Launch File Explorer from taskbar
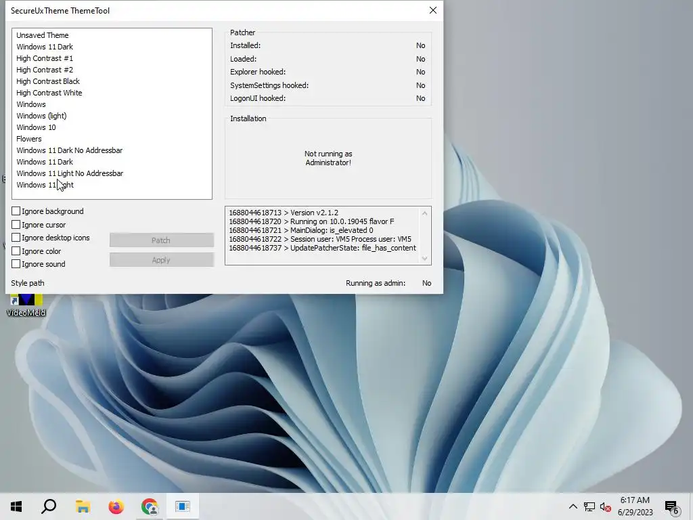This screenshot has width=693, height=520. (83, 506)
